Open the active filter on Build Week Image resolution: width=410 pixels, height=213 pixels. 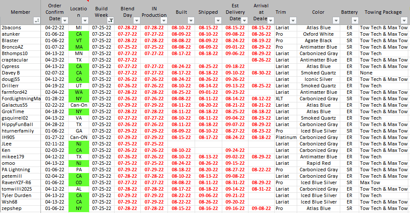pyautogui.click(x=111, y=21)
